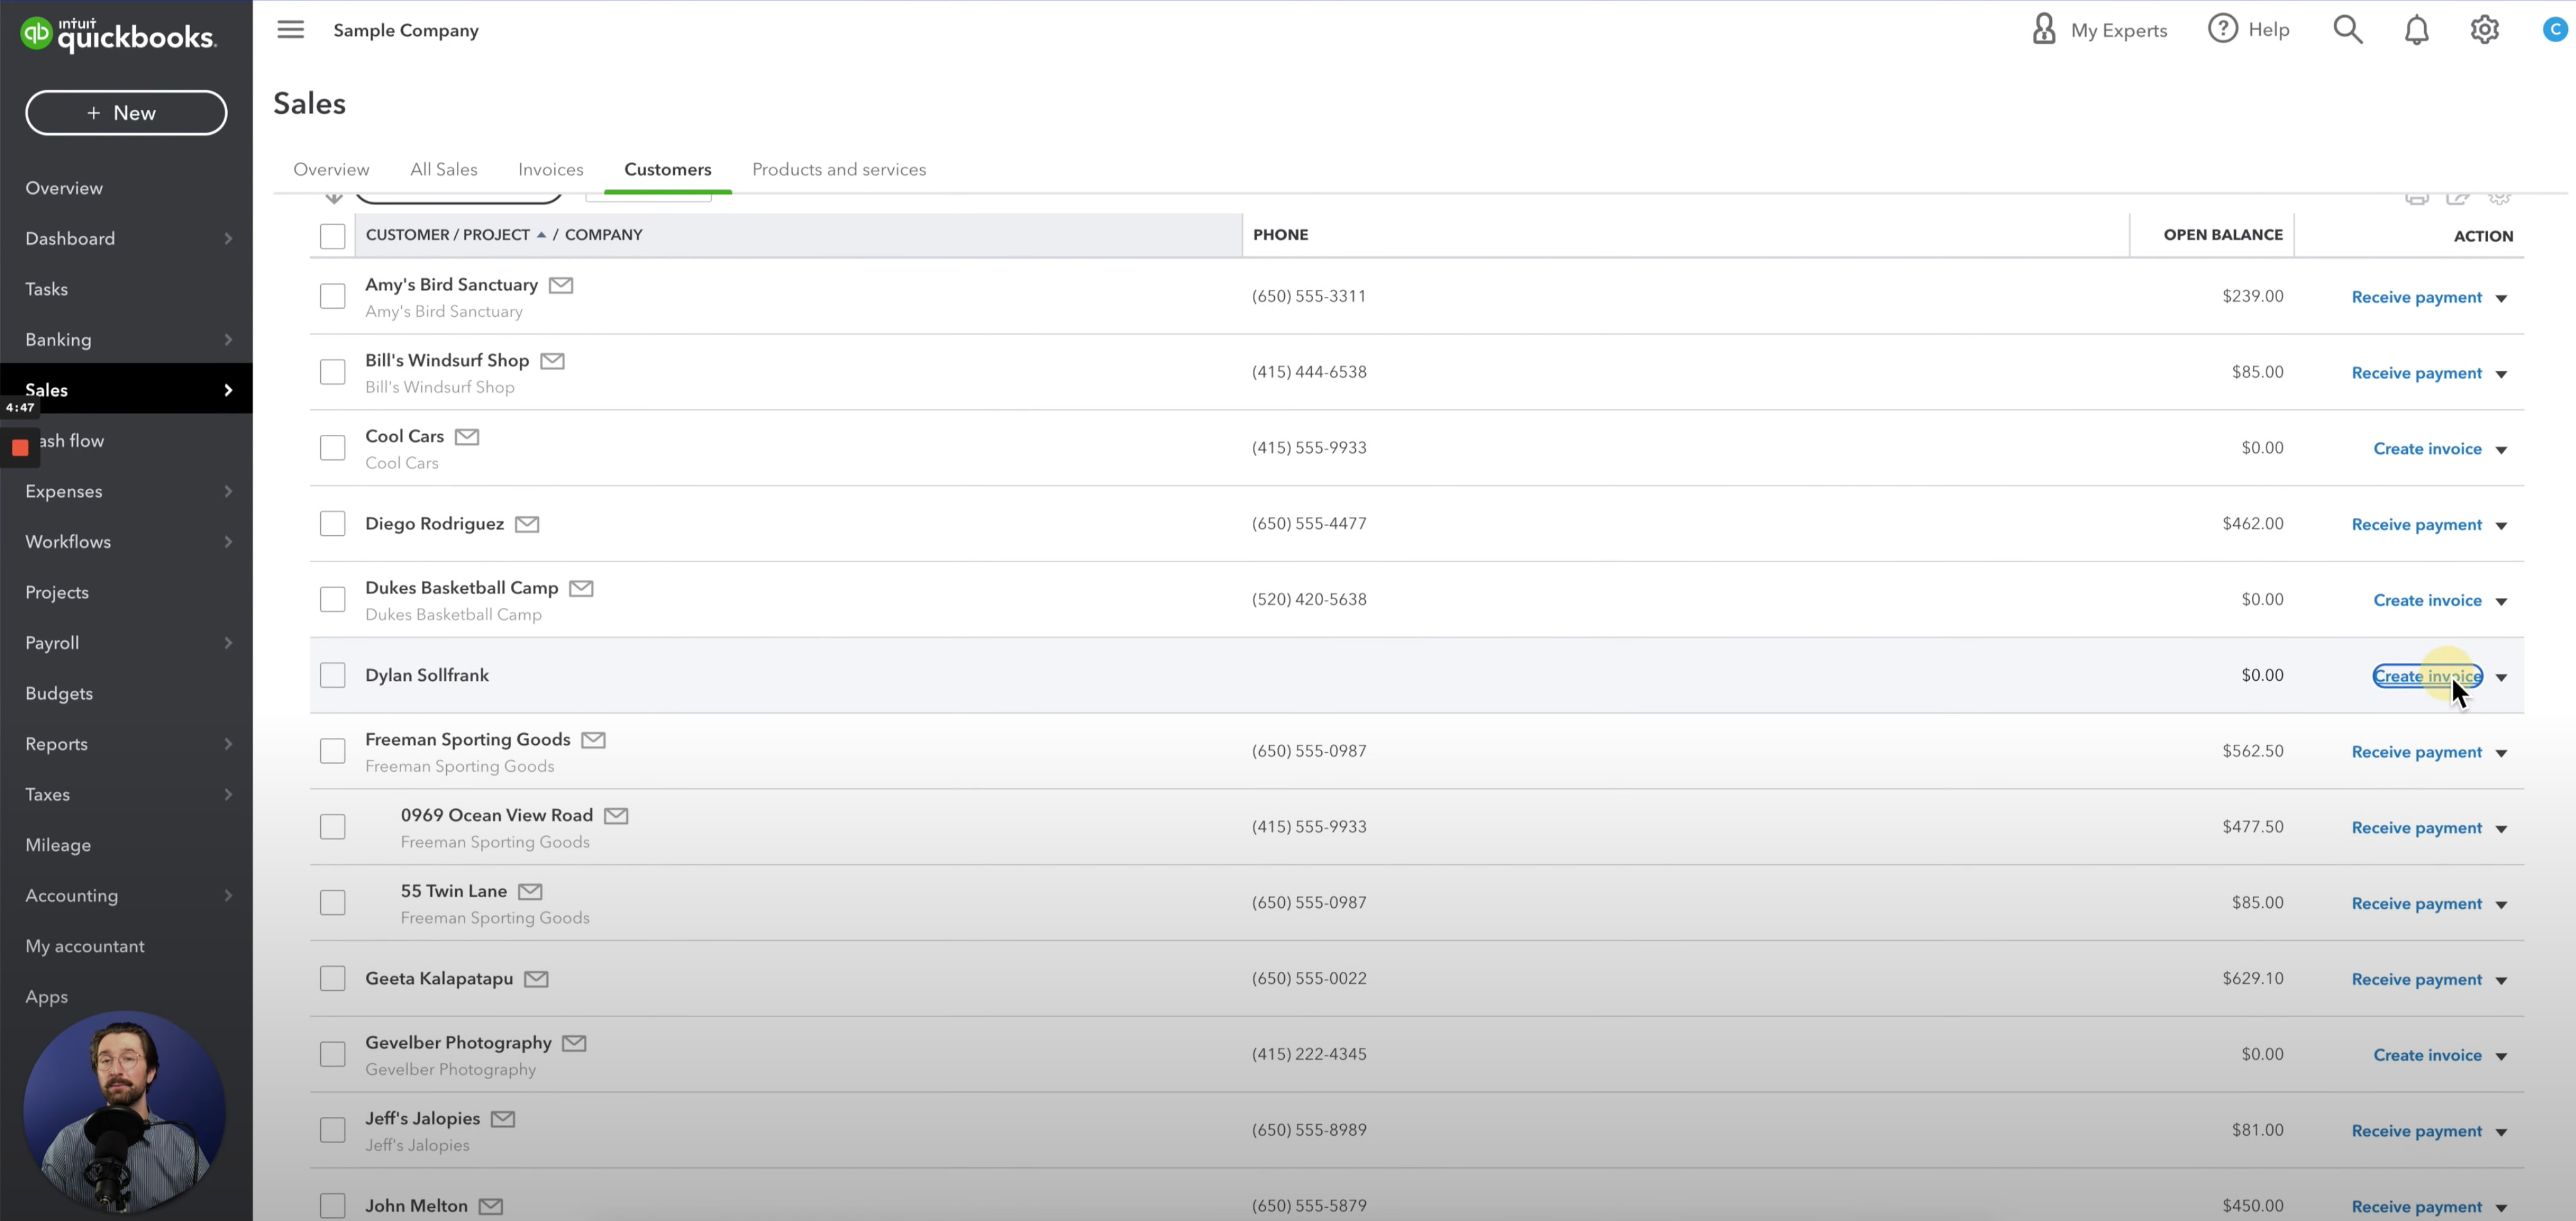Click the Open Balance column header
The height and width of the screenshot is (1221, 2576).
[x=2222, y=235]
